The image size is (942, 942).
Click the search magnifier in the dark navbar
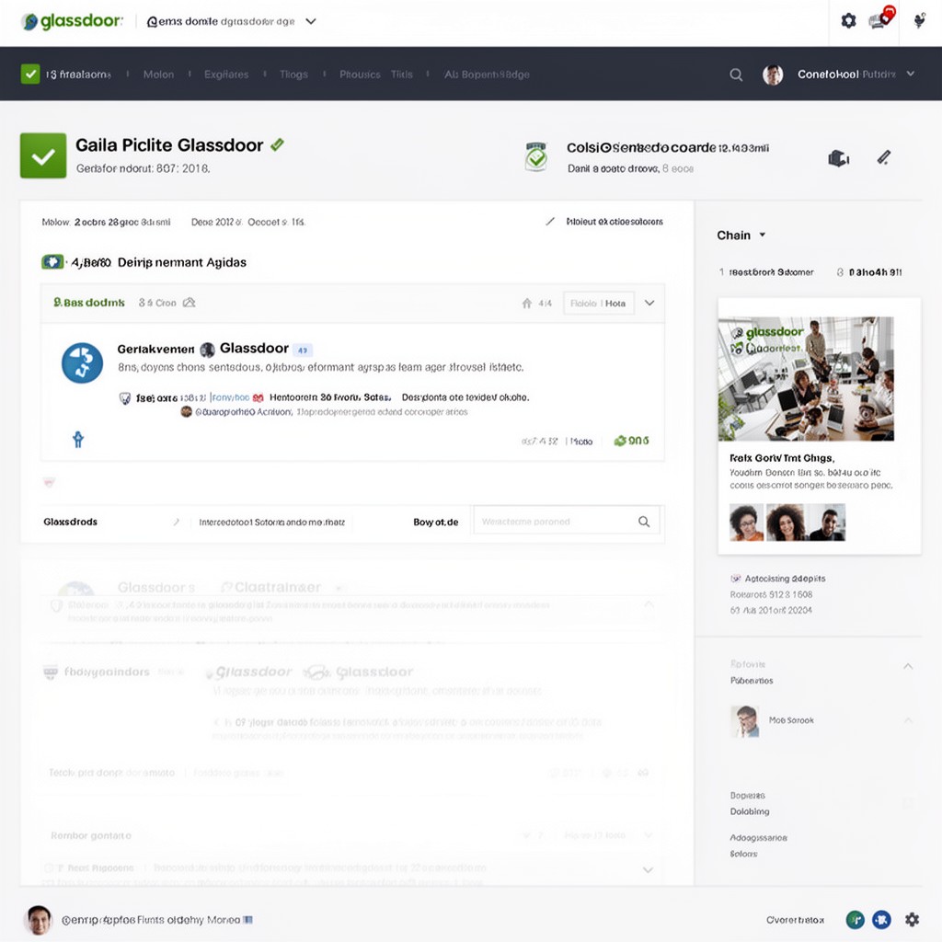(x=736, y=75)
